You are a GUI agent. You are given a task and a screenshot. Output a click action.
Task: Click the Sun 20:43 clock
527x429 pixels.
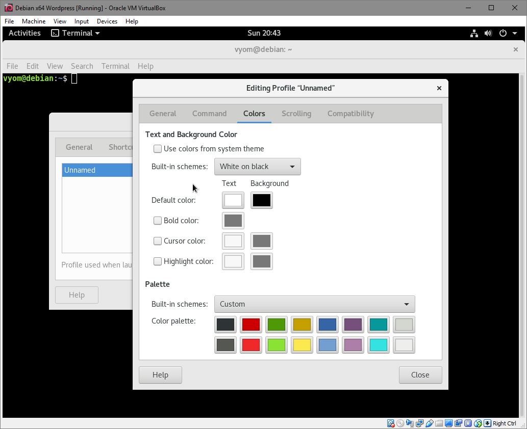tap(264, 33)
